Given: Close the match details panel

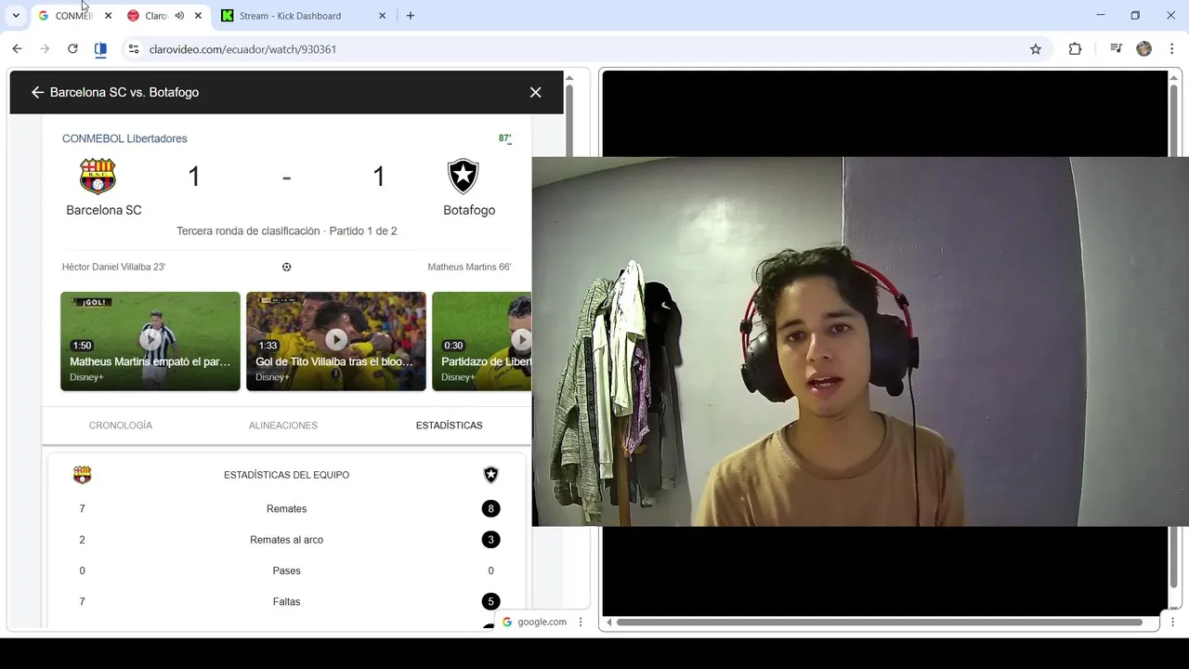Looking at the screenshot, I should coord(535,92).
